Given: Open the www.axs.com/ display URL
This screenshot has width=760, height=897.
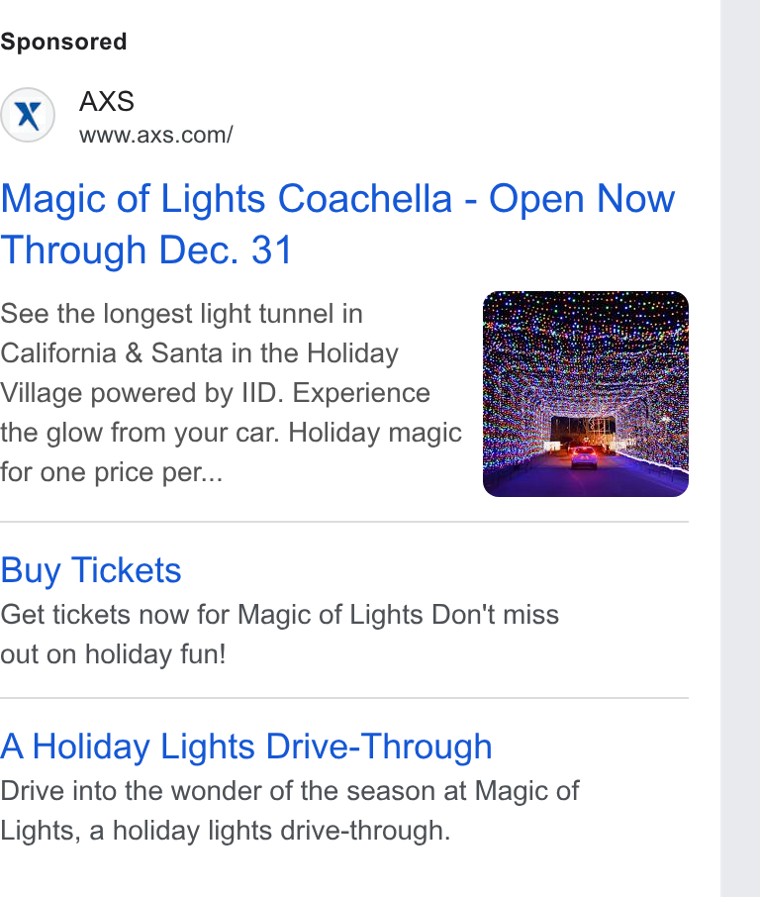Looking at the screenshot, I should click(155, 135).
